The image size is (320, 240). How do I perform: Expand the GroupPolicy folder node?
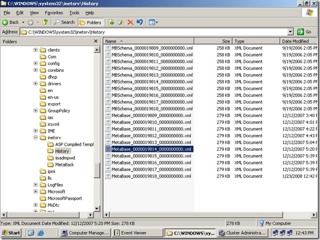(x=35, y=111)
